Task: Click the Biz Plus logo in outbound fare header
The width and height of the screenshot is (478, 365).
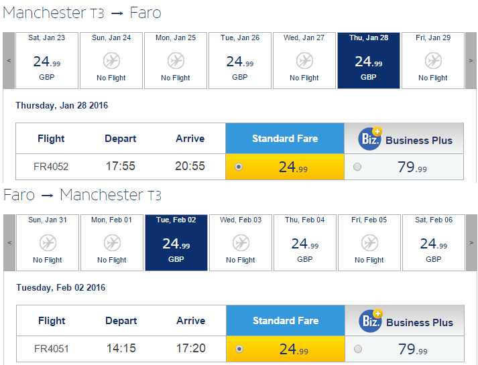Action: [370, 139]
